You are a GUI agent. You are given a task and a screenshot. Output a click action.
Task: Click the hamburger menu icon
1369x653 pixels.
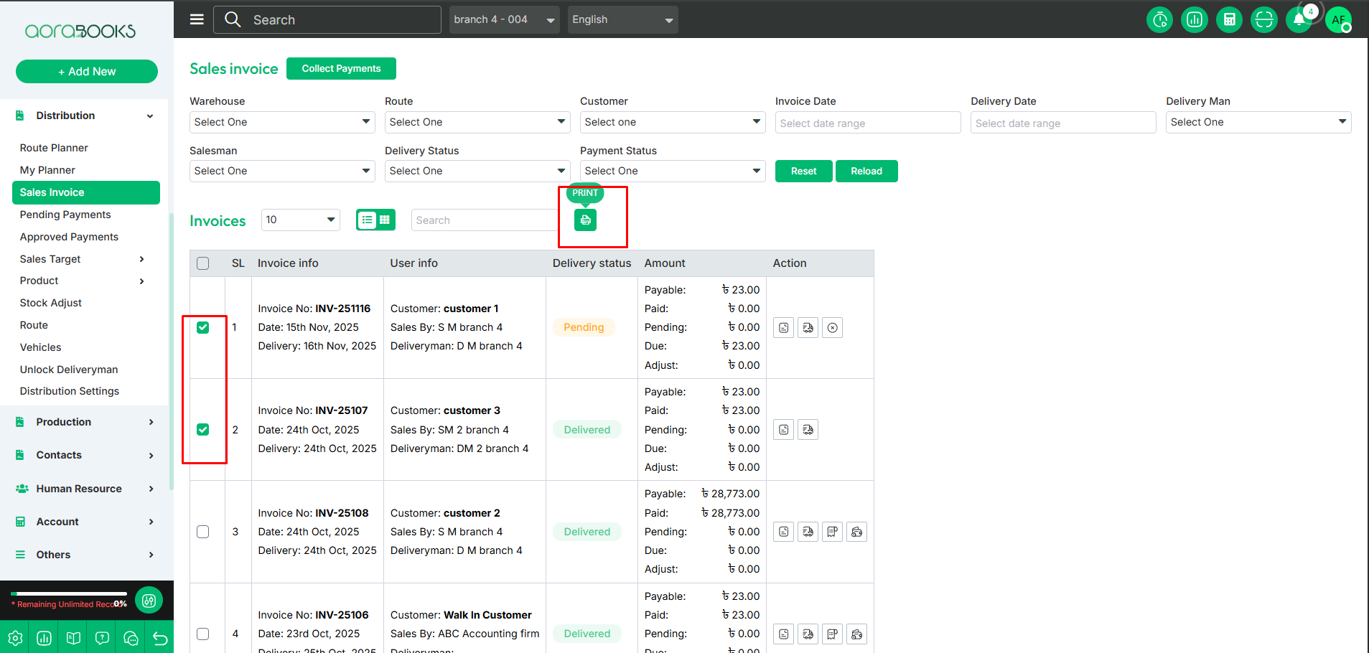[x=197, y=19]
